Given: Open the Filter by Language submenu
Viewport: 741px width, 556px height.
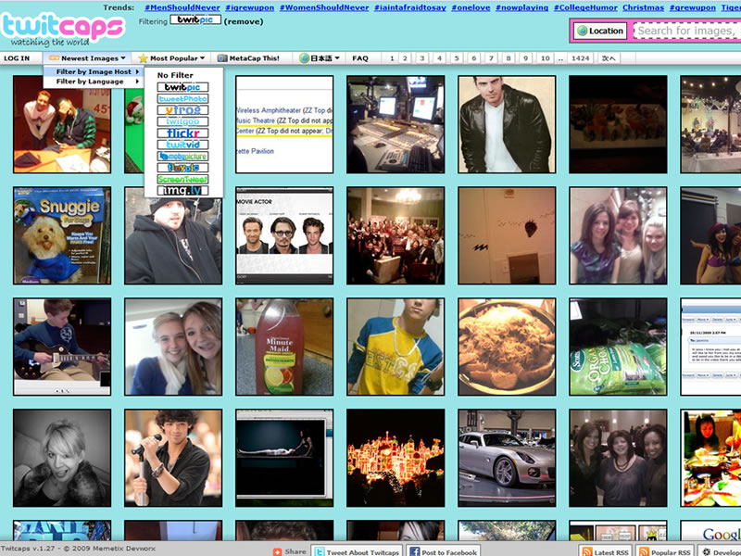Looking at the screenshot, I should pos(90,82).
